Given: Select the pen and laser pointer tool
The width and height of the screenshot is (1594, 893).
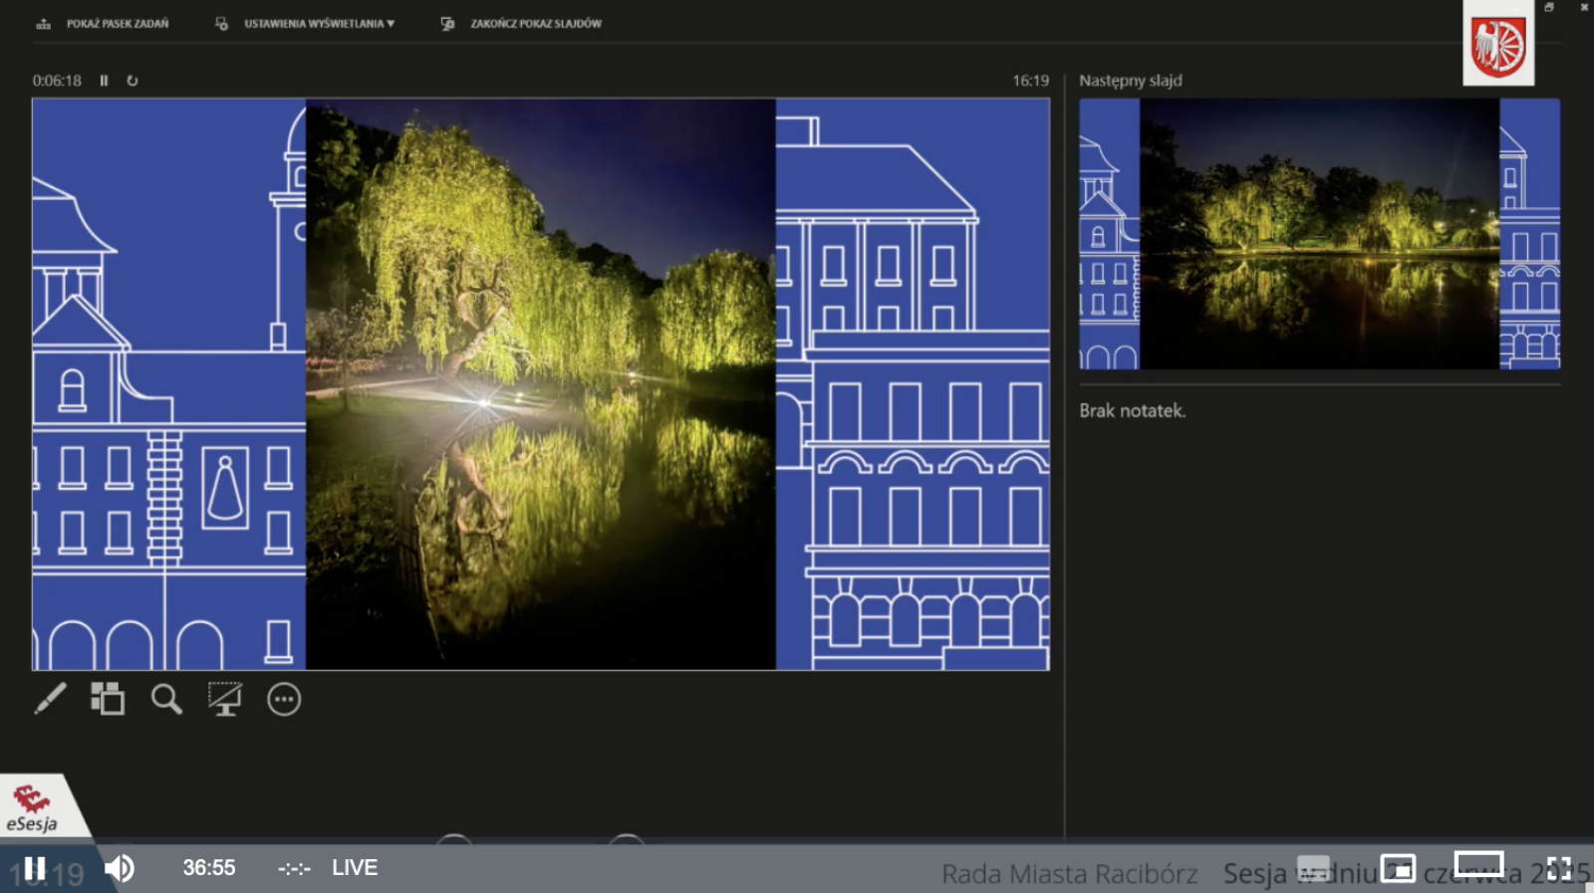Looking at the screenshot, I should 50,699.
